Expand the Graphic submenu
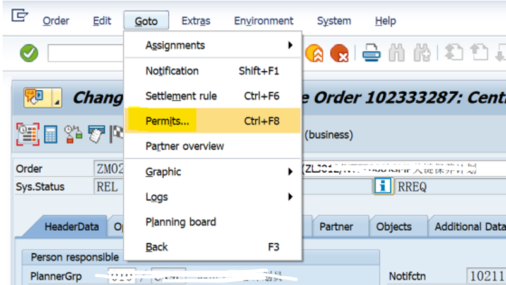This screenshot has height=285, width=506. click(x=213, y=172)
